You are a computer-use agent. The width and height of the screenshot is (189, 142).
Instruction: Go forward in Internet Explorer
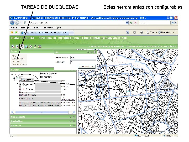(x=17, y=23)
